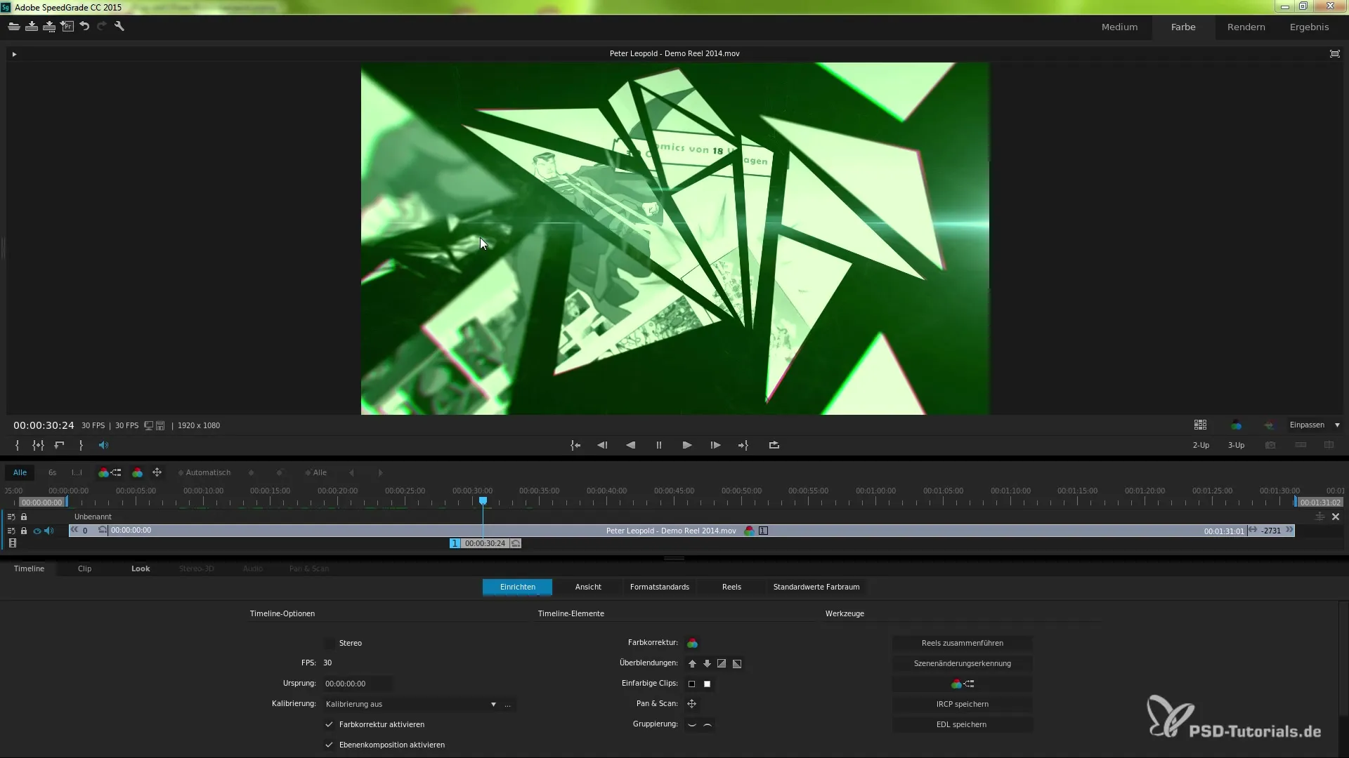Go to previous keyframe arrow
This screenshot has height=758, width=1349.
(352, 472)
